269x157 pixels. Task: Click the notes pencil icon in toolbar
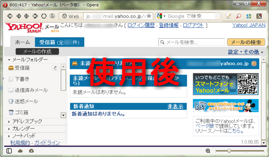coord(228,16)
